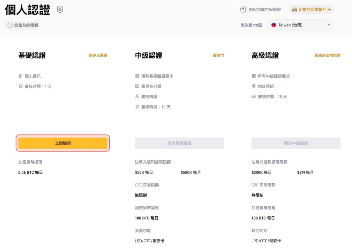Click the 高級認證 heading
Image resolution: width=352 pixels, height=251 pixels.
265,55
